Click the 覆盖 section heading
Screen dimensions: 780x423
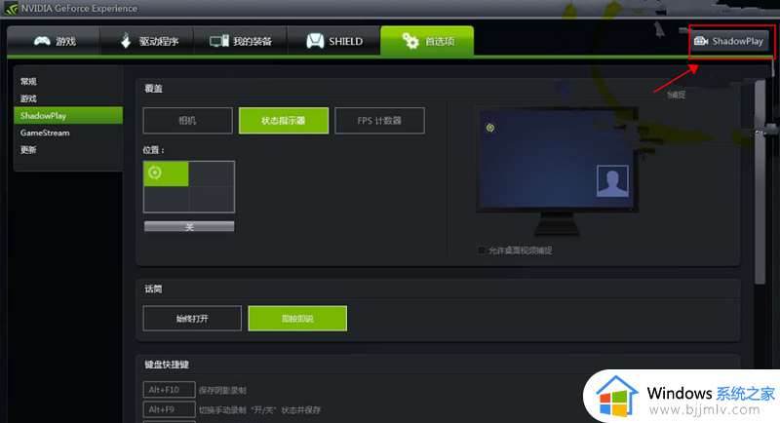tap(153, 89)
